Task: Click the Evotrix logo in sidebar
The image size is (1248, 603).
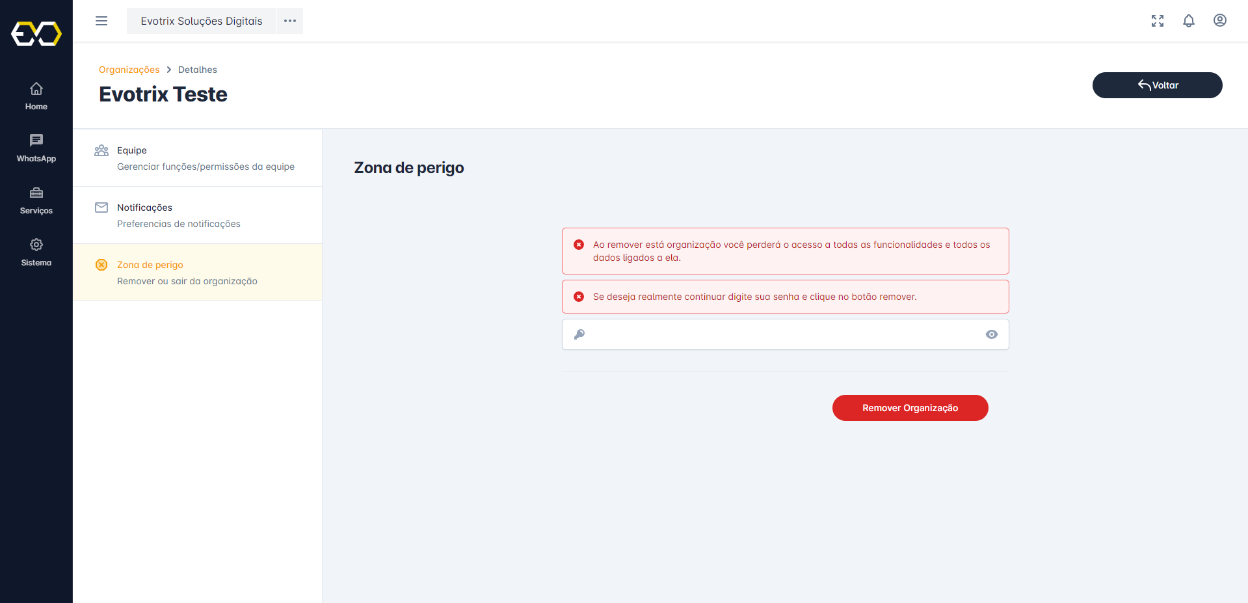Action: coord(36,34)
